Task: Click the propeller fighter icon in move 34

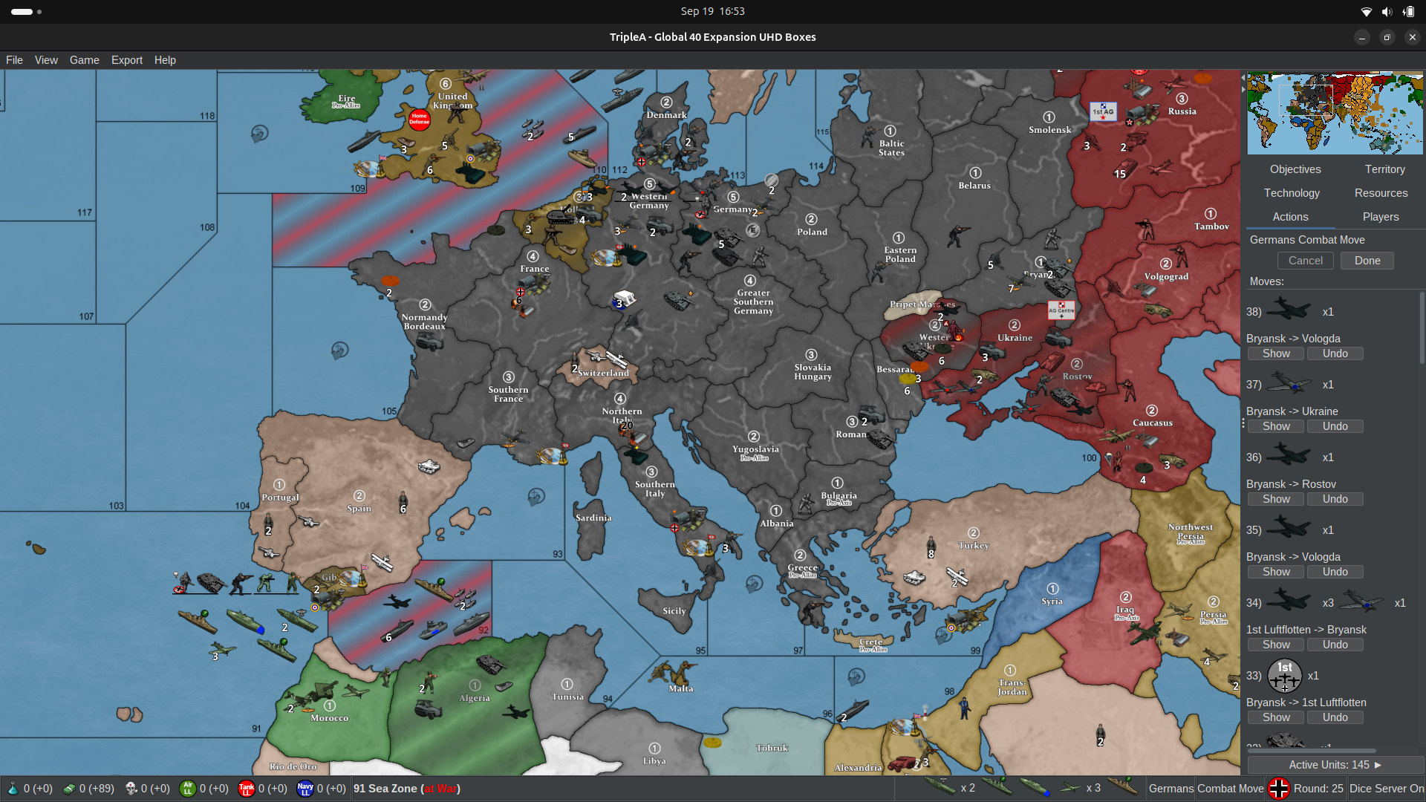Action: point(1361,601)
